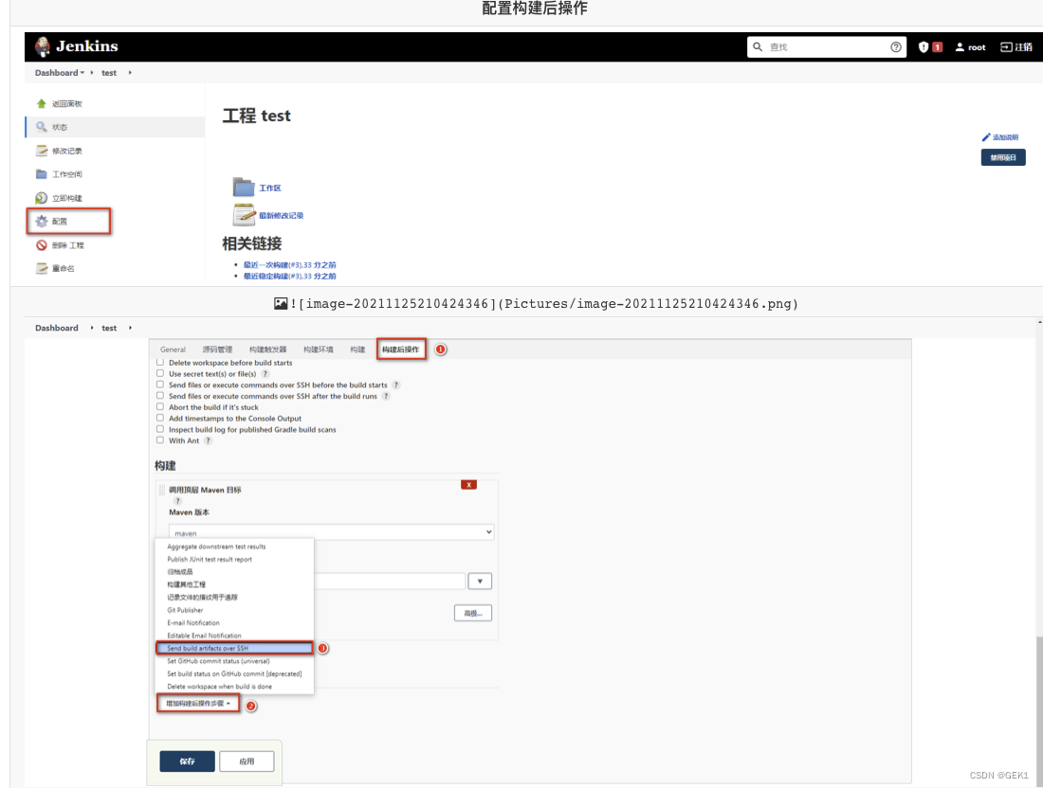Check Inspect build log for Gradle build scans
The image size is (1043, 788).
pyautogui.click(x=159, y=429)
